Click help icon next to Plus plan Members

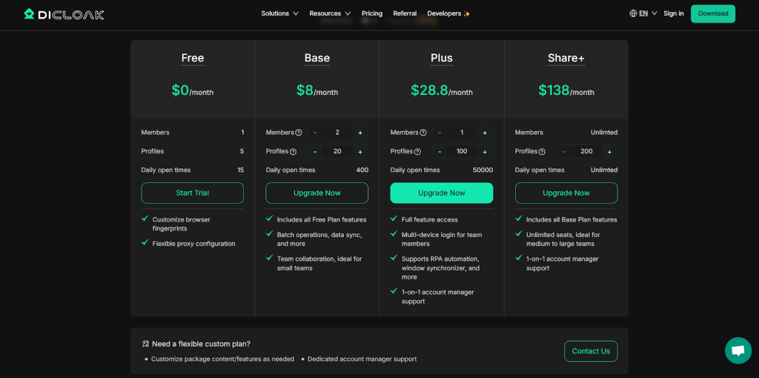pyautogui.click(x=423, y=133)
